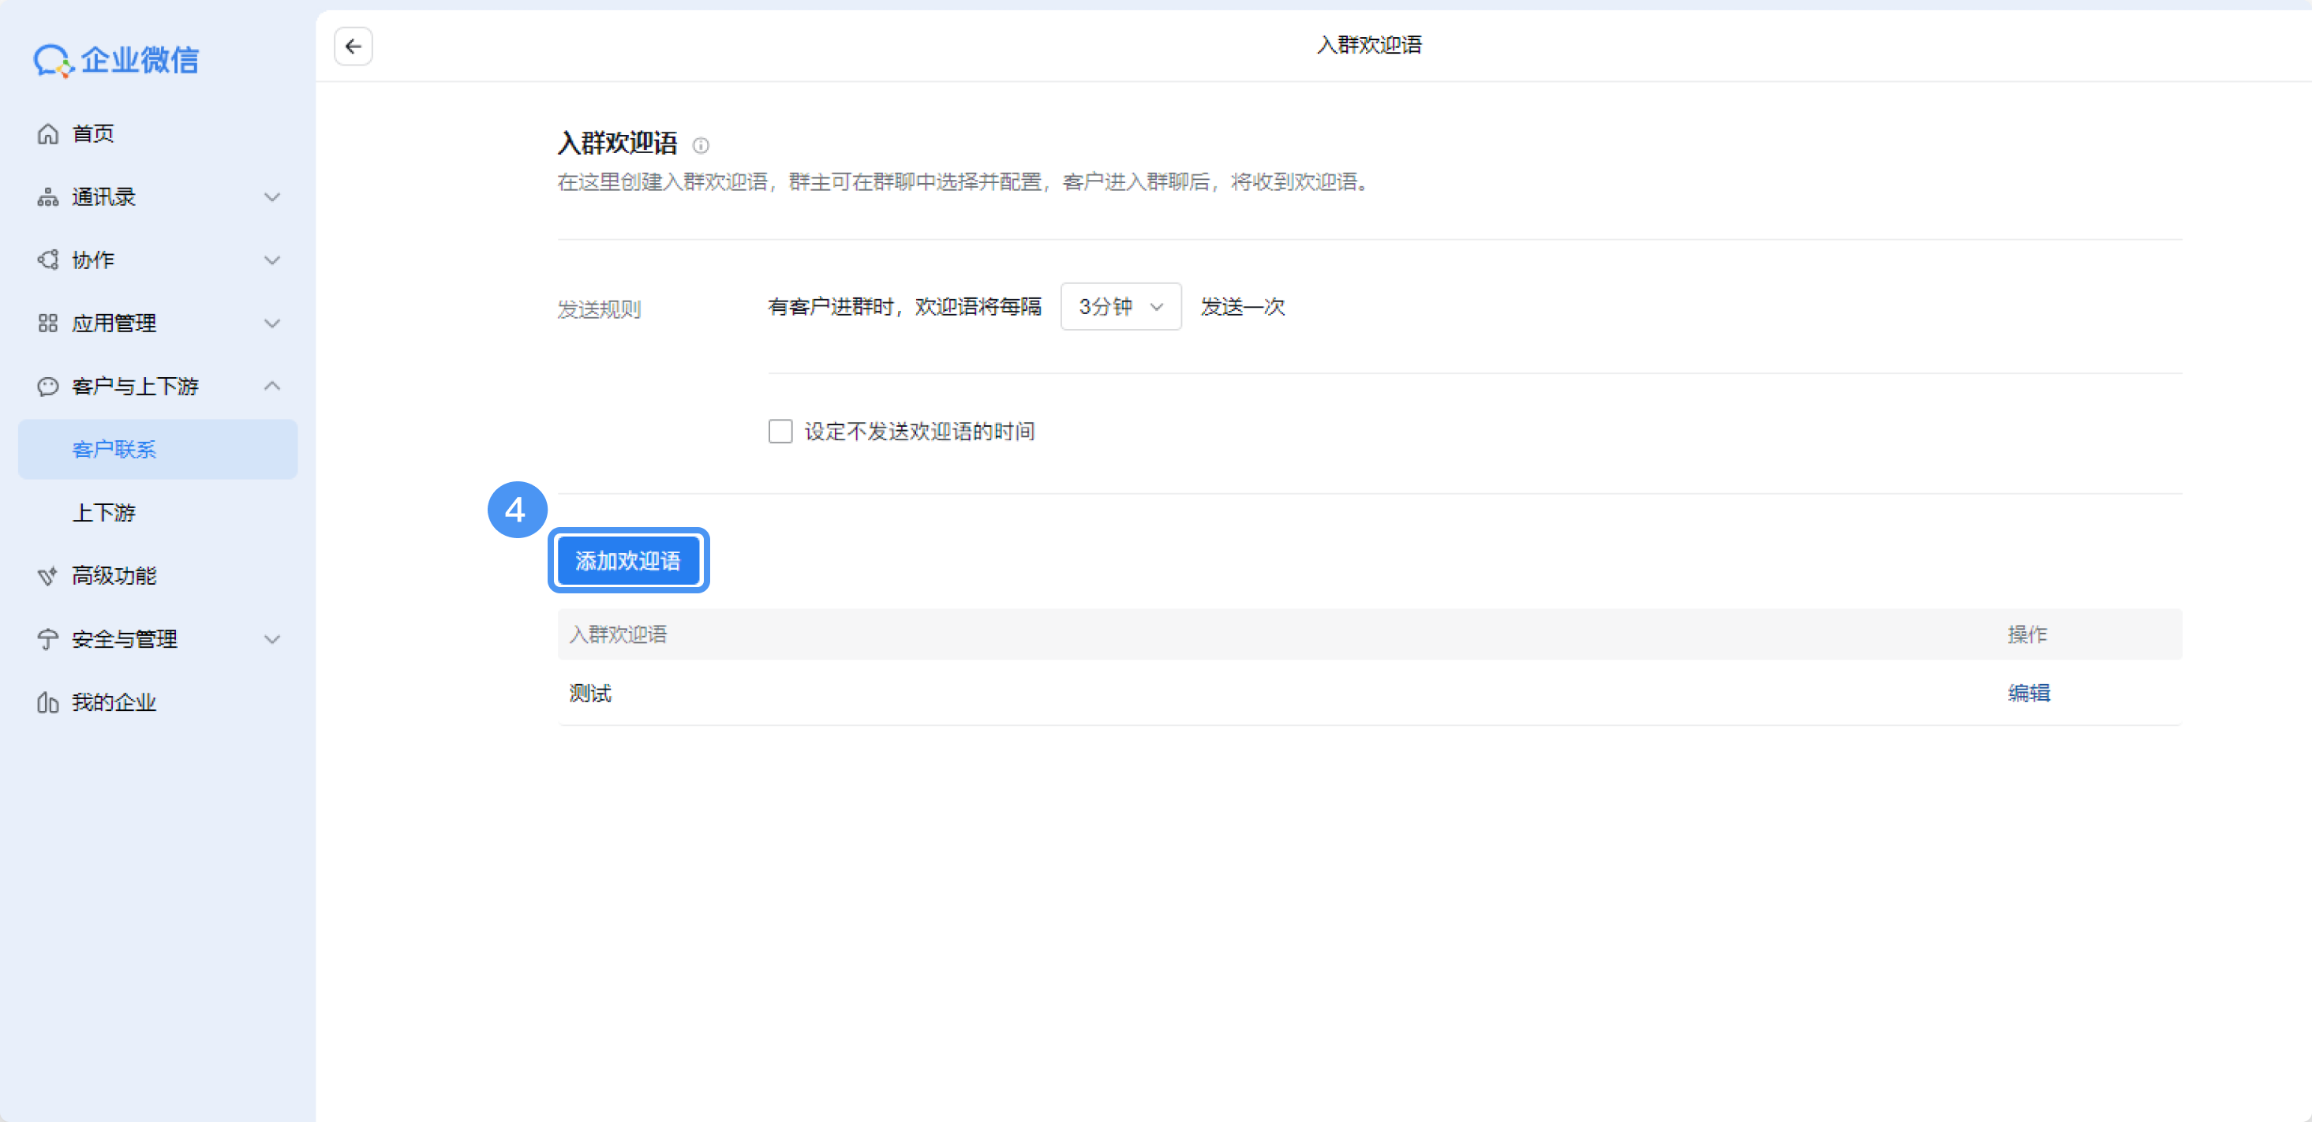Expand the 协作 menu chevron
The image size is (2312, 1122).
(x=272, y=260)
